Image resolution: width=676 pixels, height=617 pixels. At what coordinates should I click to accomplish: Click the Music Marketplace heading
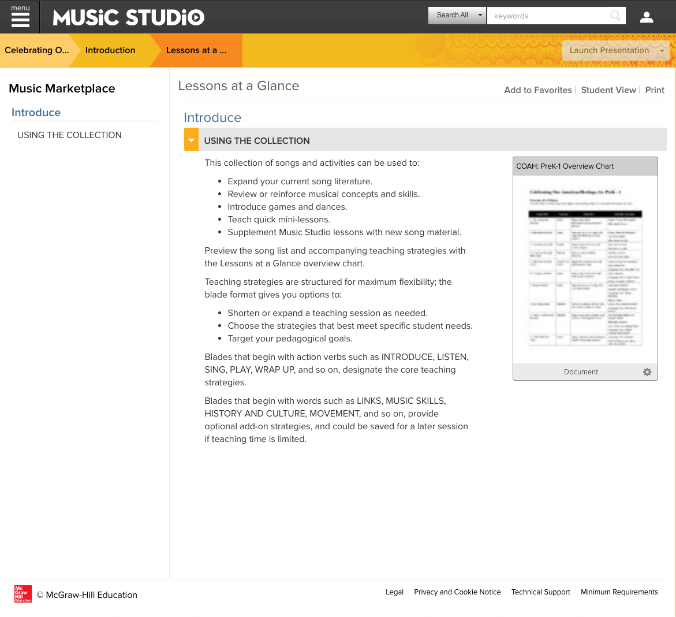coord(62,88)
